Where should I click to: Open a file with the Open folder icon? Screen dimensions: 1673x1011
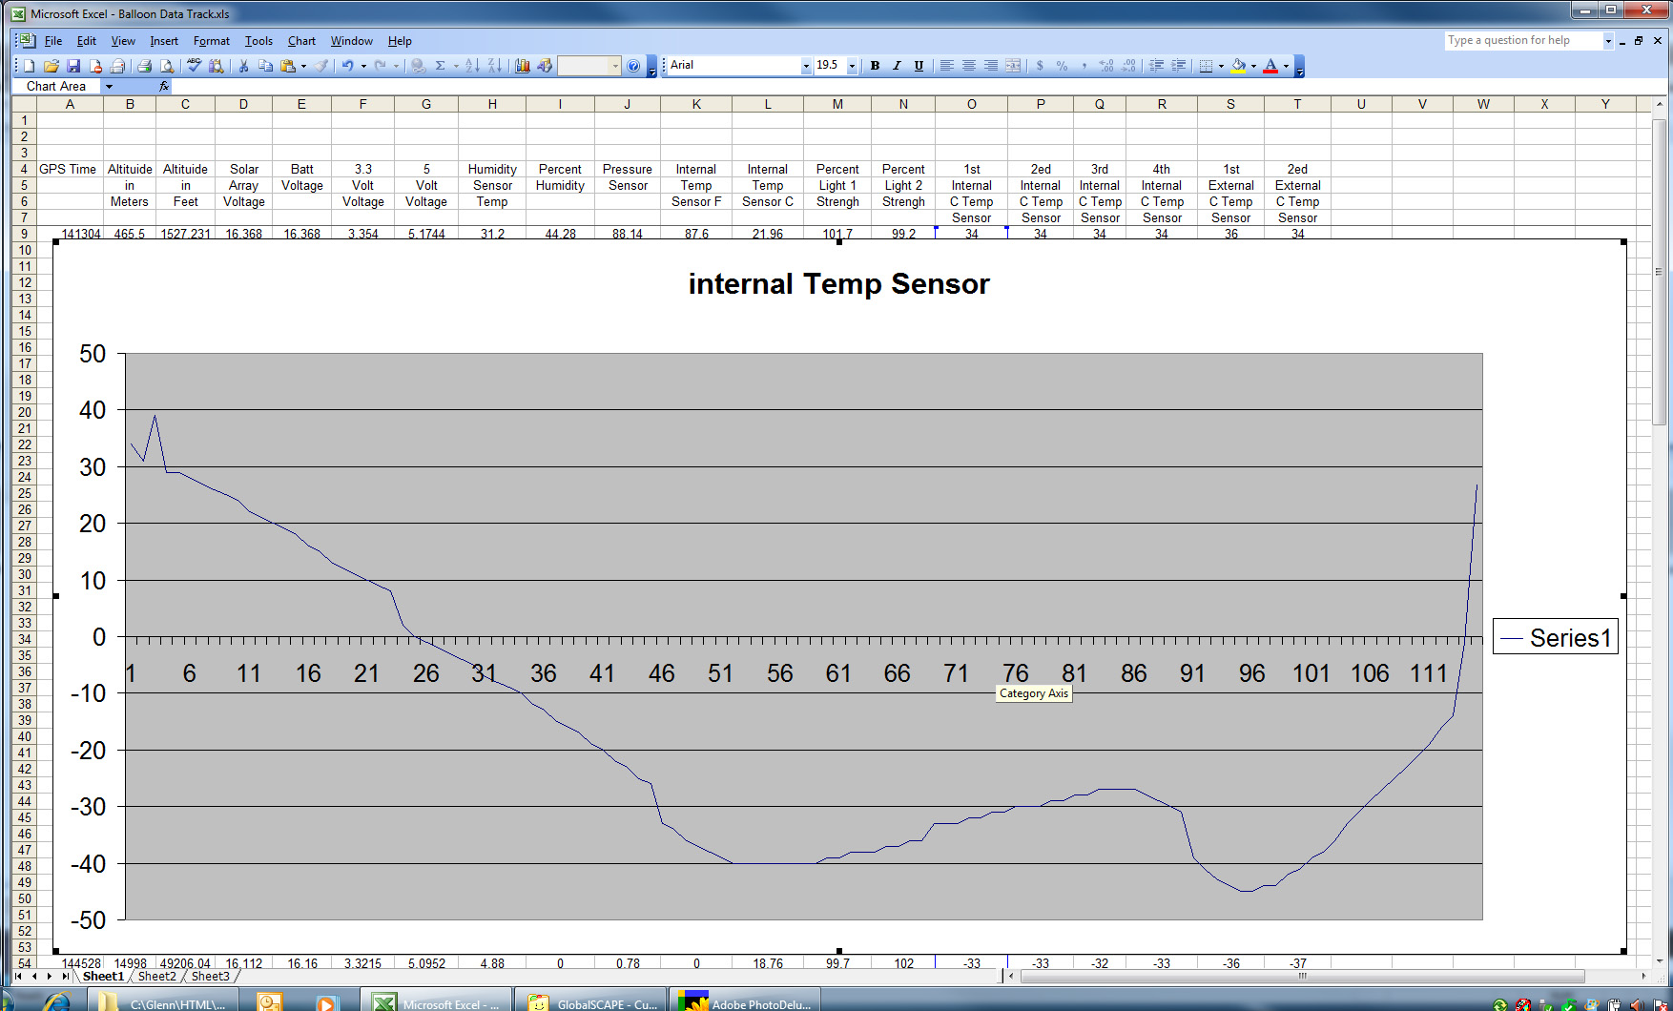pyautogui.click(x=52, y=66)
